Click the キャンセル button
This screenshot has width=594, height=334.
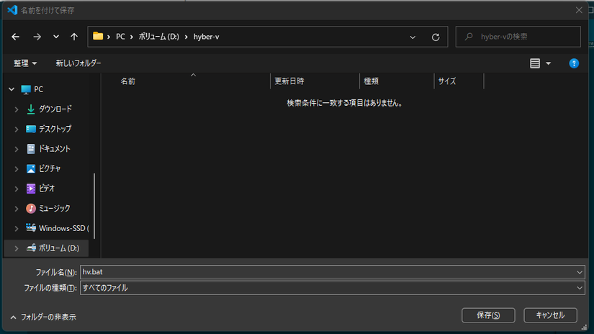tap(550, 315)
